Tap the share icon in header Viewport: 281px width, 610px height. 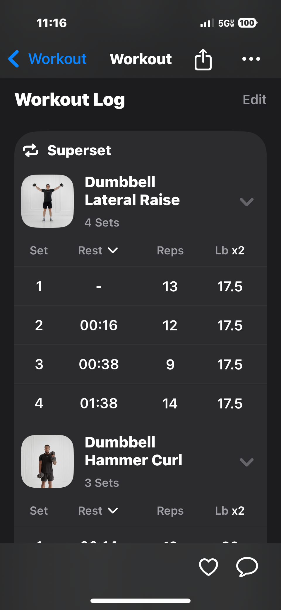[x=203, y=59]
